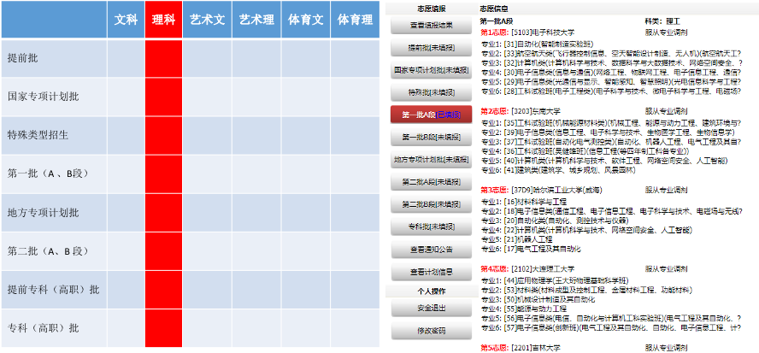Click 专业1 [44]应用物理学 line

[555, 281]
